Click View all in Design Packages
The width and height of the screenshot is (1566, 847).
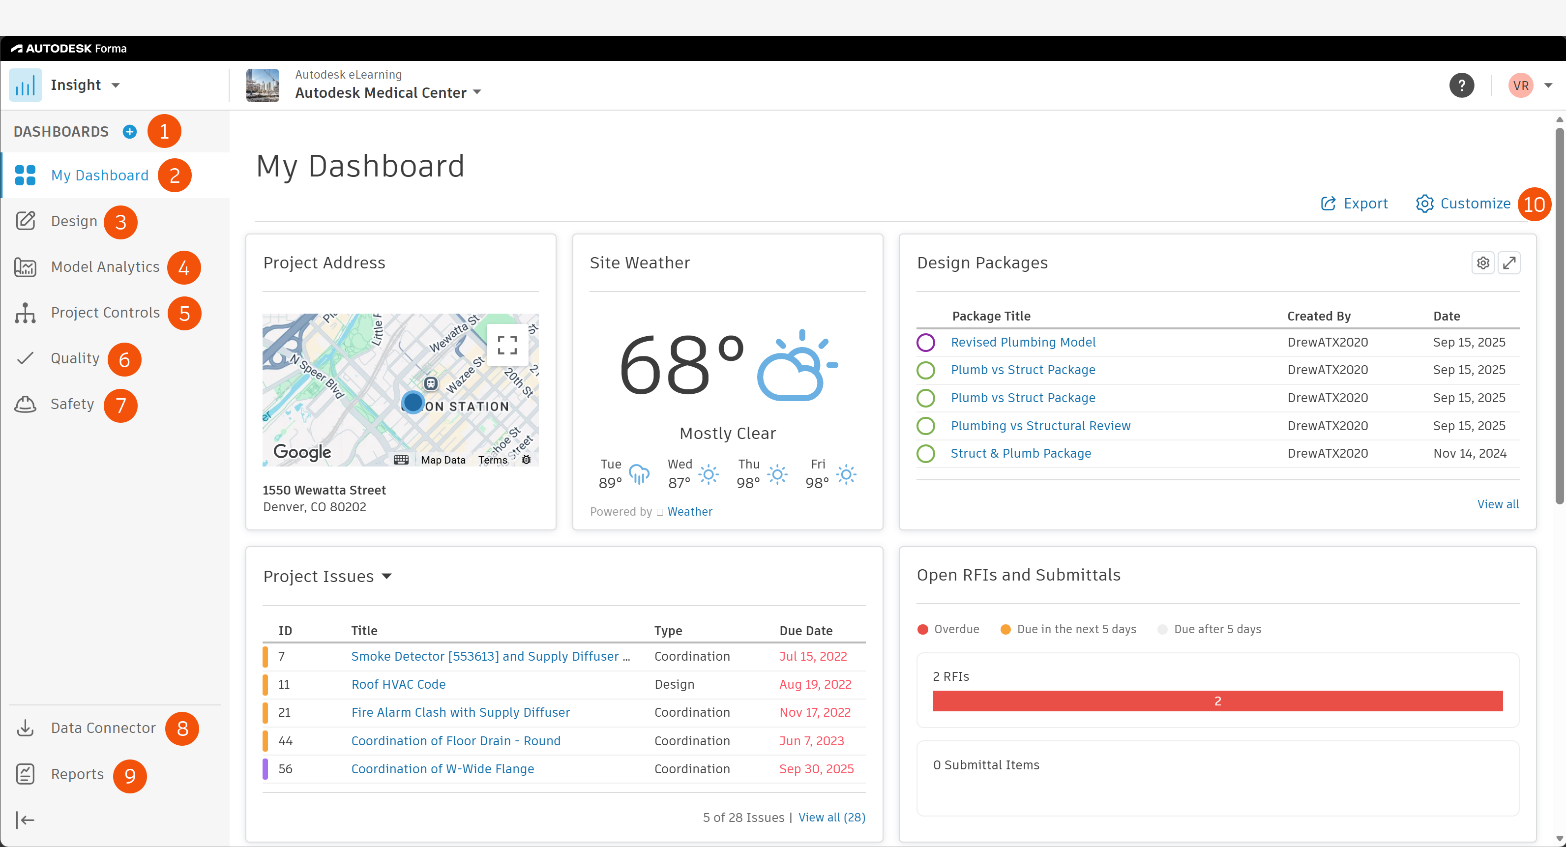[x=1498, y=504]
